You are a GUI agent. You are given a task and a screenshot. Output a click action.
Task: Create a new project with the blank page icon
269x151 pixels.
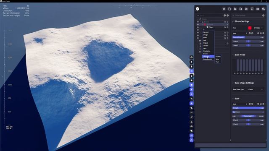(229, 9)
